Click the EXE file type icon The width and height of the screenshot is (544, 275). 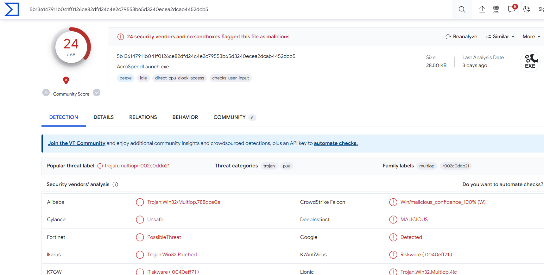click(530, 61)
